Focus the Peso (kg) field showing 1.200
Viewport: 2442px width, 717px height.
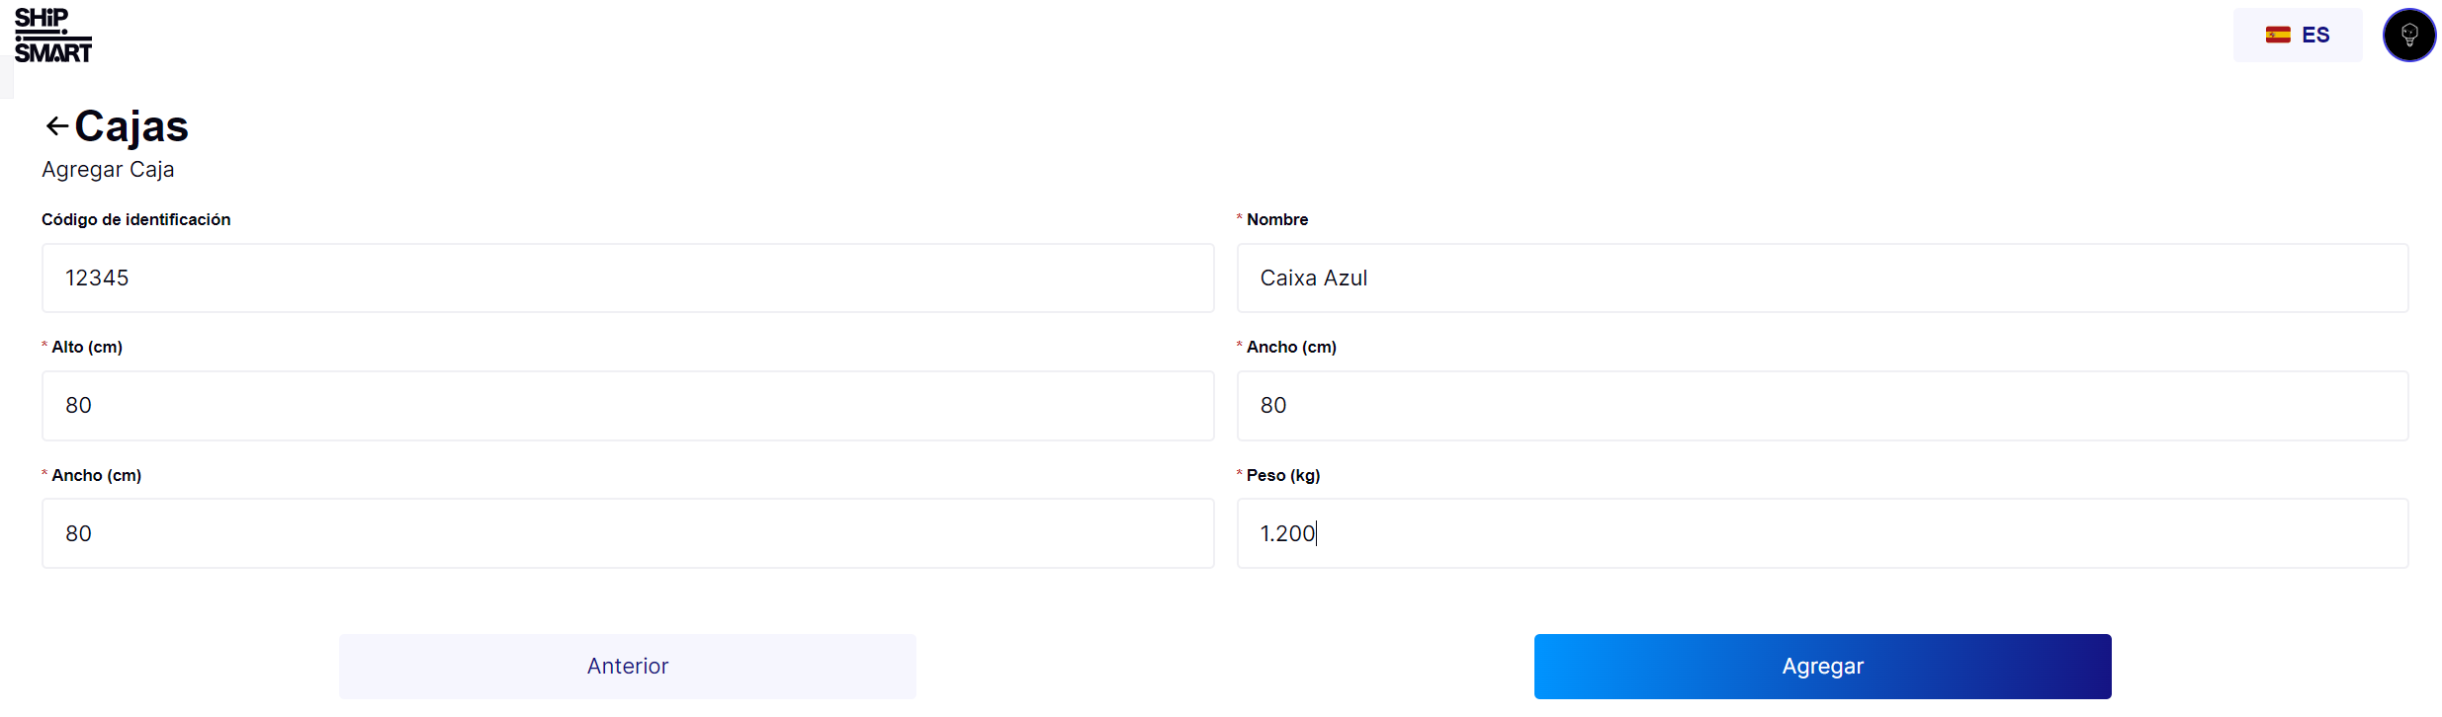click(x=1821, y=533)
